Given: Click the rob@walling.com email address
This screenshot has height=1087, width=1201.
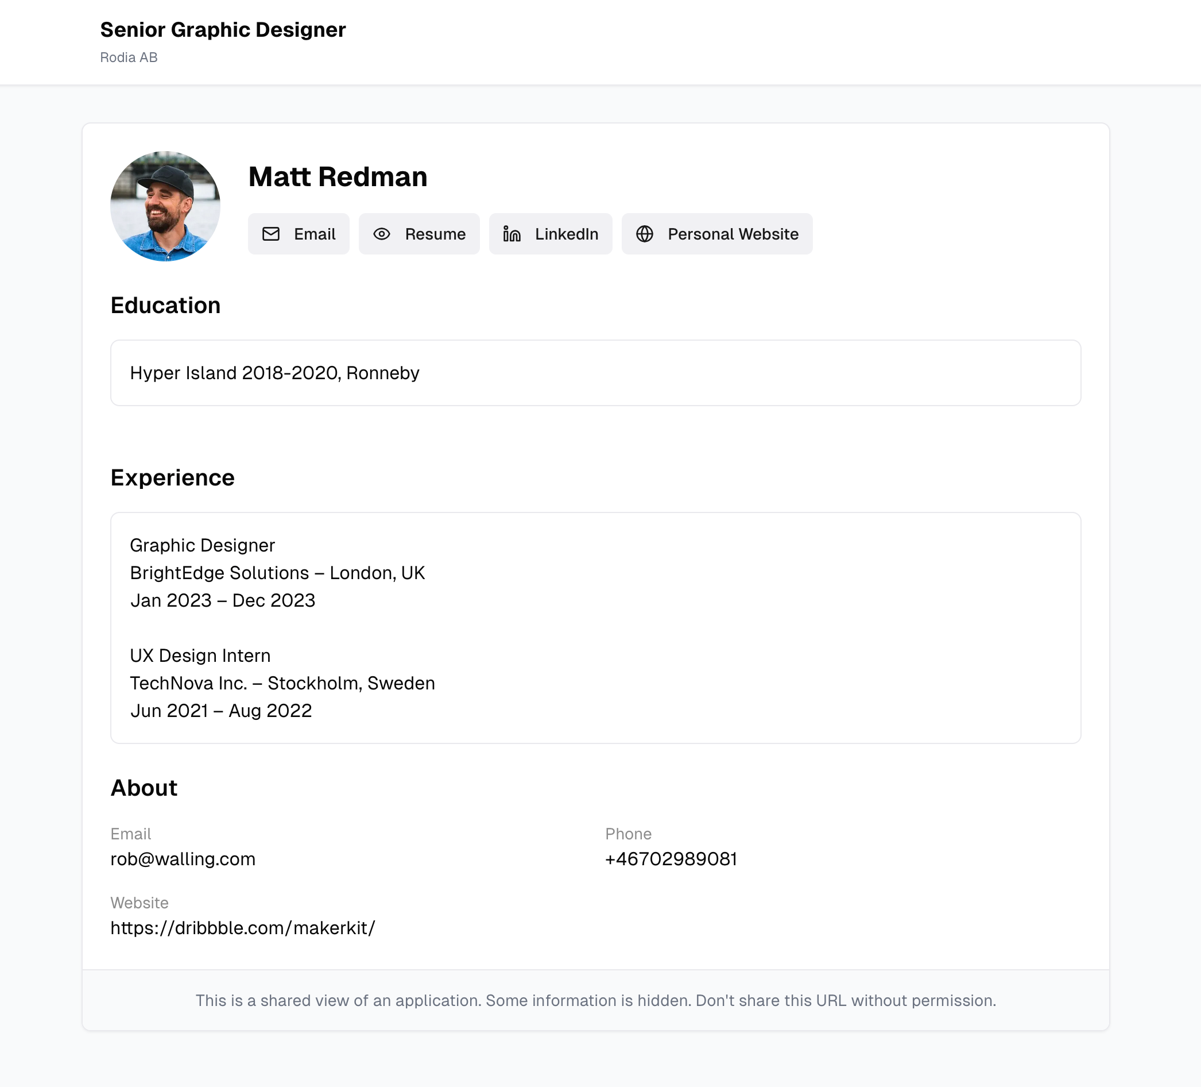Looking at the screenshot, I should pos(183,859).
